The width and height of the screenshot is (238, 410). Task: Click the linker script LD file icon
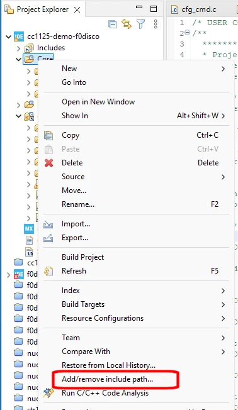coord(29,252)
